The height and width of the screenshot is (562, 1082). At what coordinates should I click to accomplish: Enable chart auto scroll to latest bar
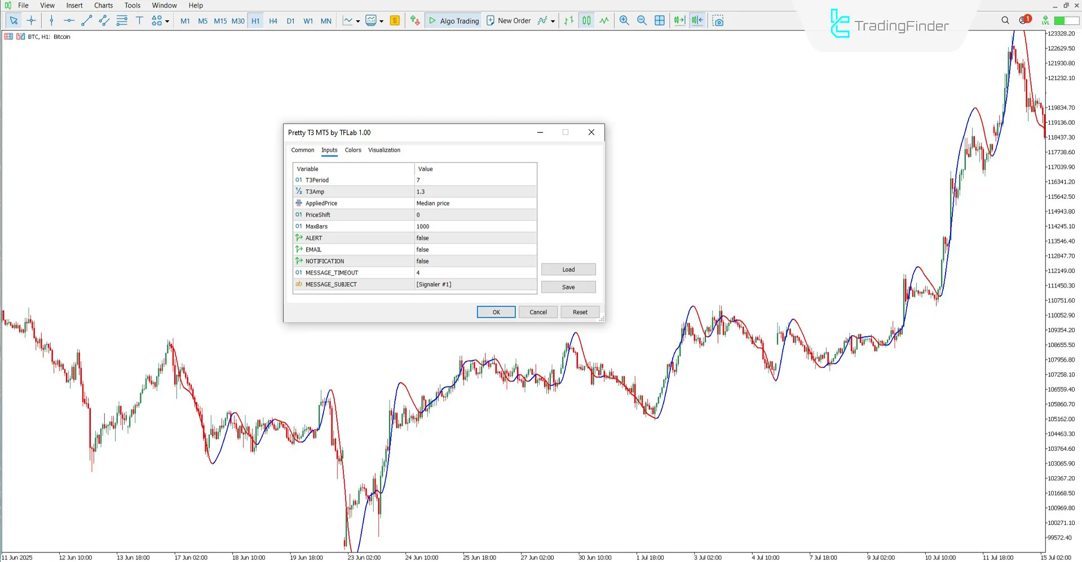click(679, 20)
